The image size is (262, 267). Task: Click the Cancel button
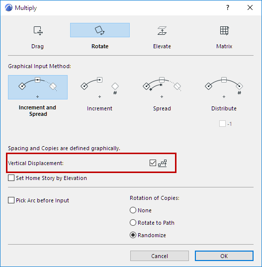(160, 256)
